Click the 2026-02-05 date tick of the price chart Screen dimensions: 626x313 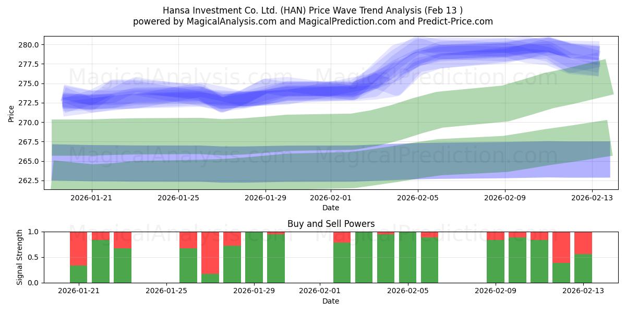[418, 198]
